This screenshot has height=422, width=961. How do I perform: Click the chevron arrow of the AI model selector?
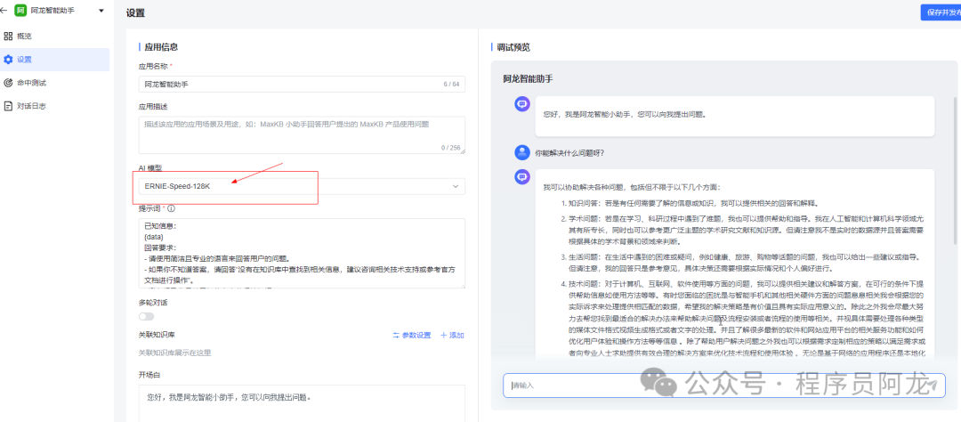[x=456, y=186]
